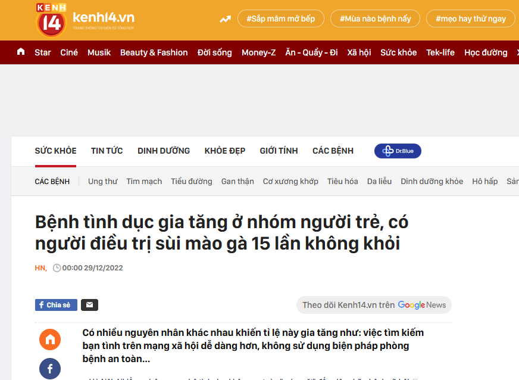Share article via email envelope icon
519x380 pixels.
click(89, 305)
